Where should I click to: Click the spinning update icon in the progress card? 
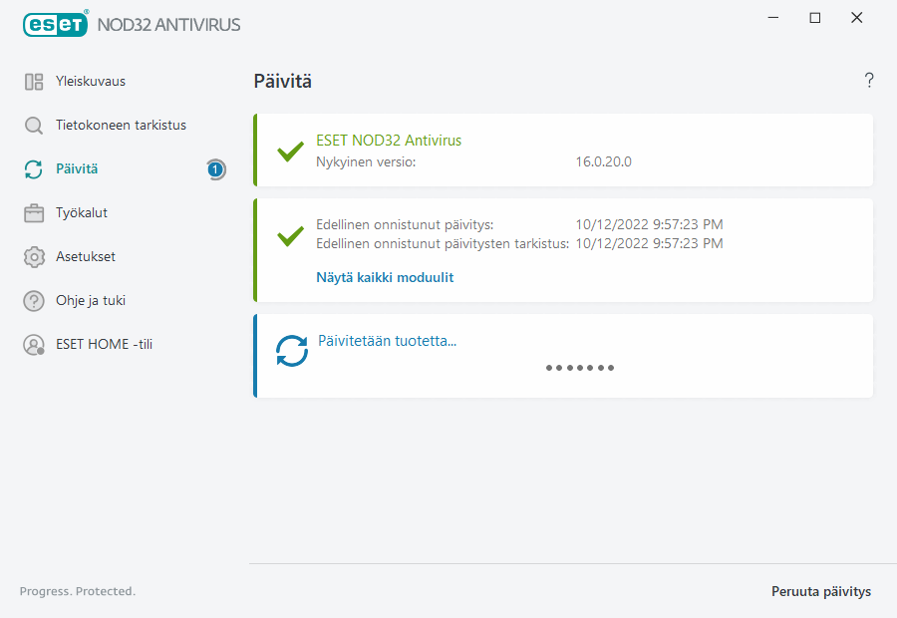tap(292, 351)
